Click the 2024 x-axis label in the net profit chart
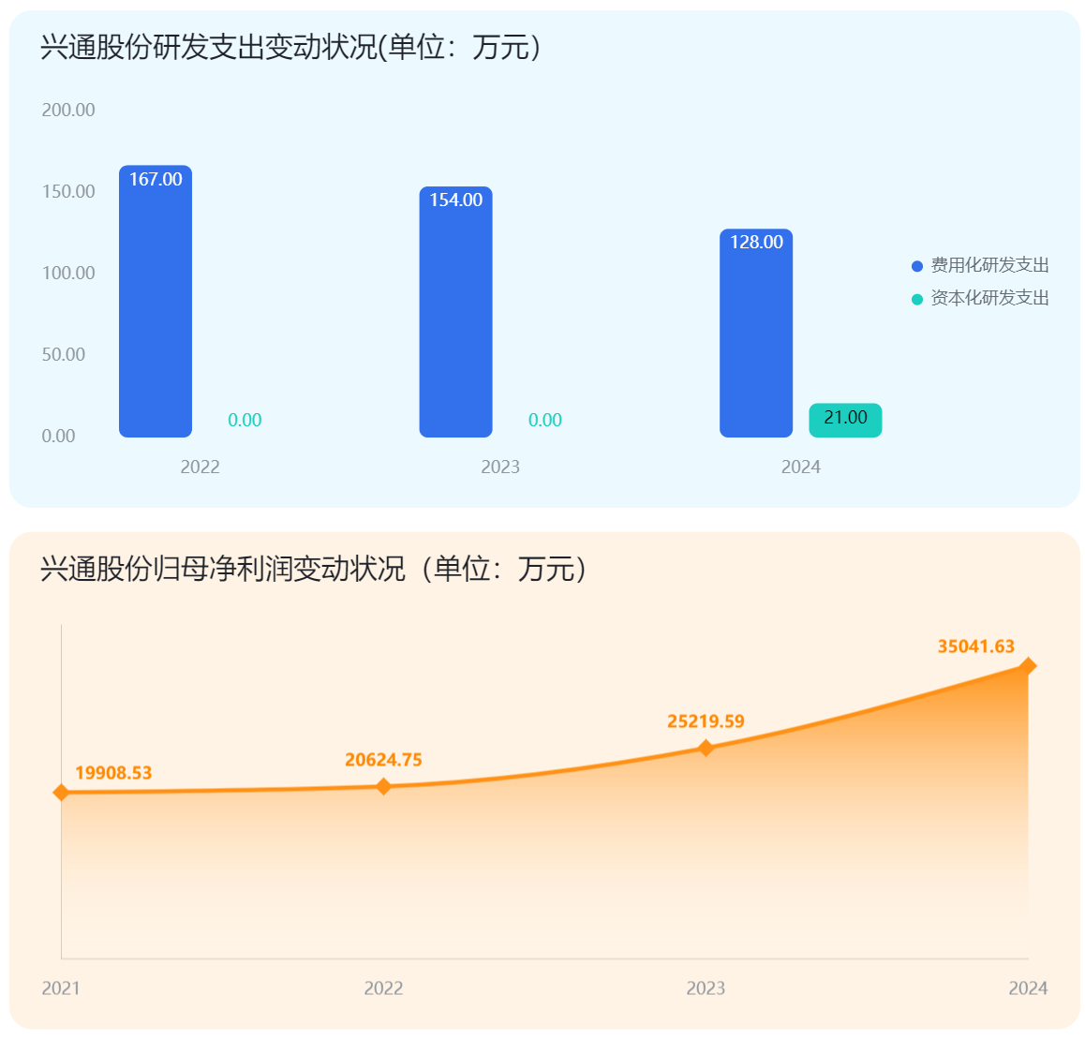 click(1028, 987)
